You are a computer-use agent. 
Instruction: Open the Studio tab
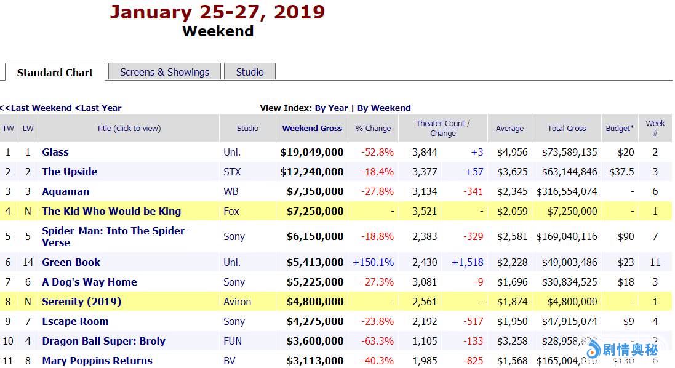[x=249, y=72]
